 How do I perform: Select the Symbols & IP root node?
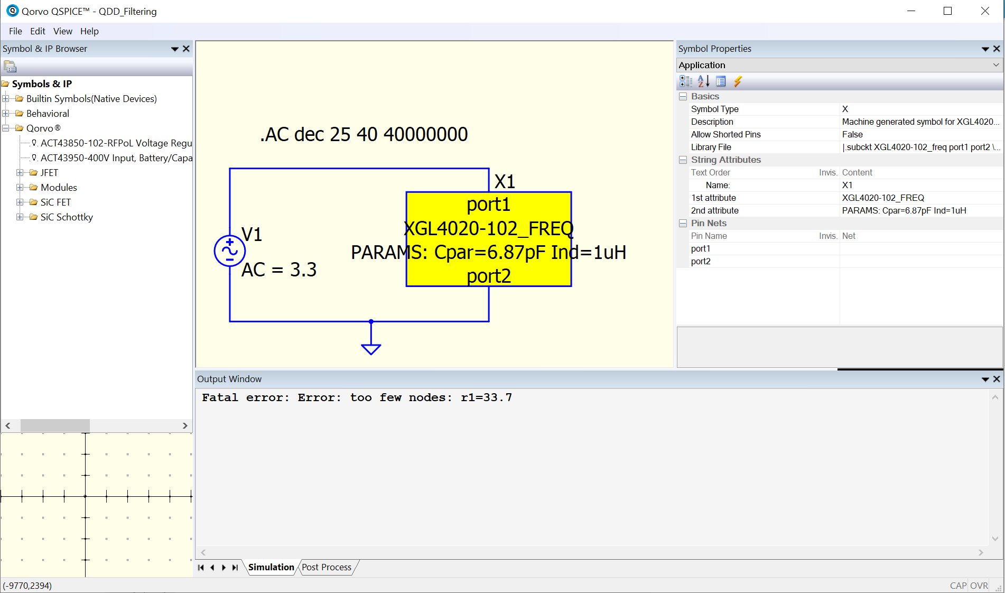(42, 84)
